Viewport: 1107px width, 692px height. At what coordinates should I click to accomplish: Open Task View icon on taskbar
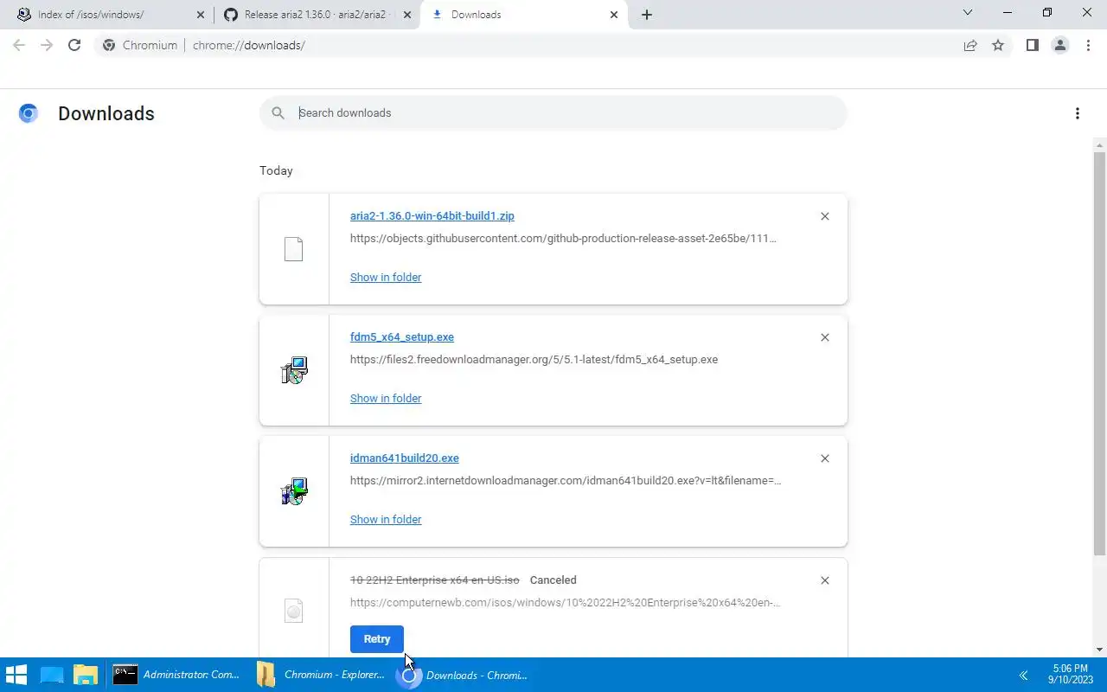click(52, 675)
